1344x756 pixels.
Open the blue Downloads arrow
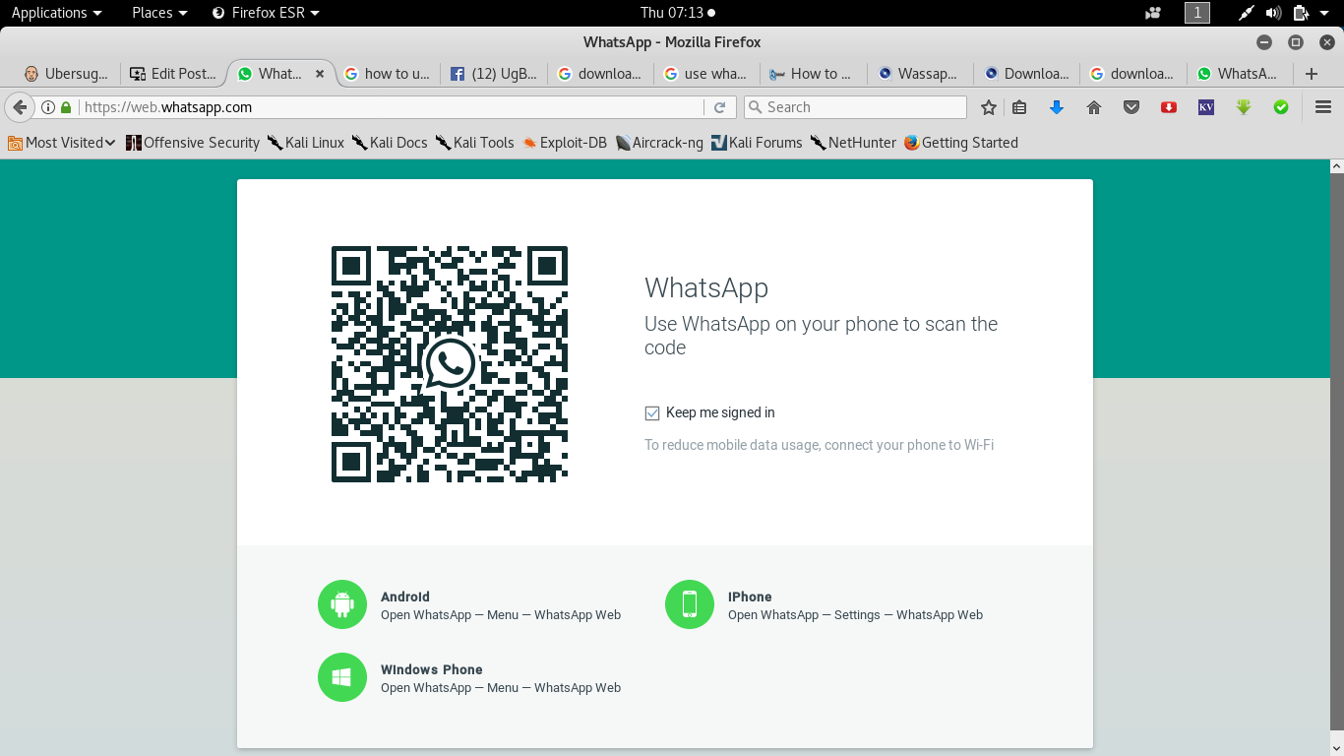tap(1057, 107)
